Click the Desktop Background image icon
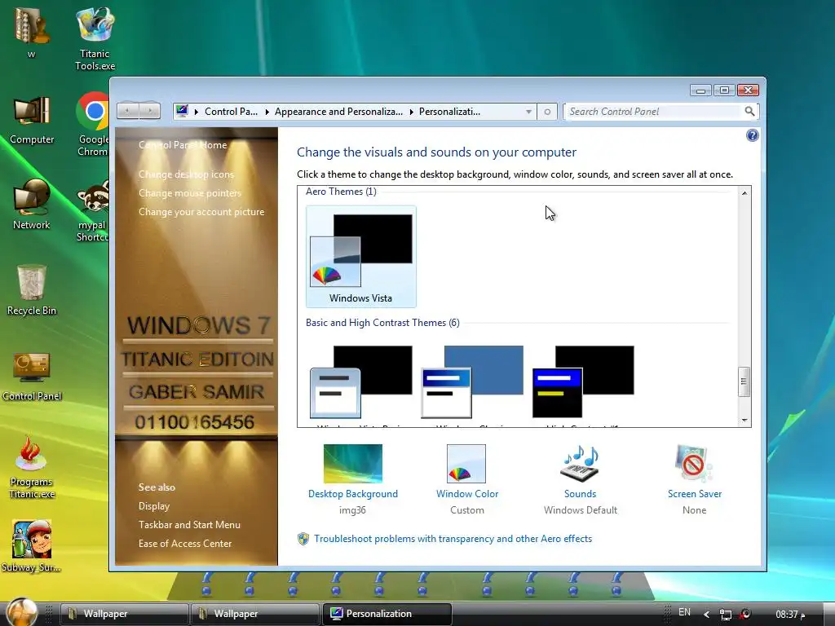The height and width of the screenshot is (626, 835). 352,464
